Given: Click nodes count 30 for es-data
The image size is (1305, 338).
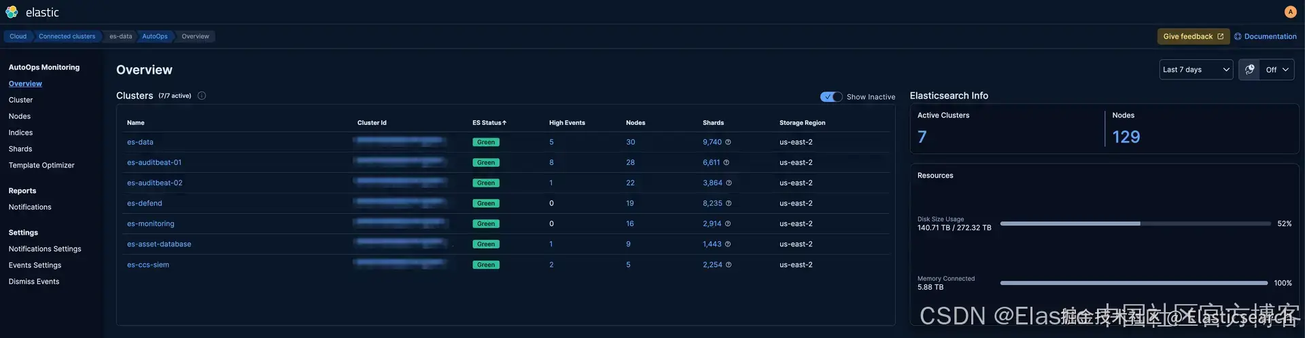Looking at the screenshot, I should click(x=630, y=142).
